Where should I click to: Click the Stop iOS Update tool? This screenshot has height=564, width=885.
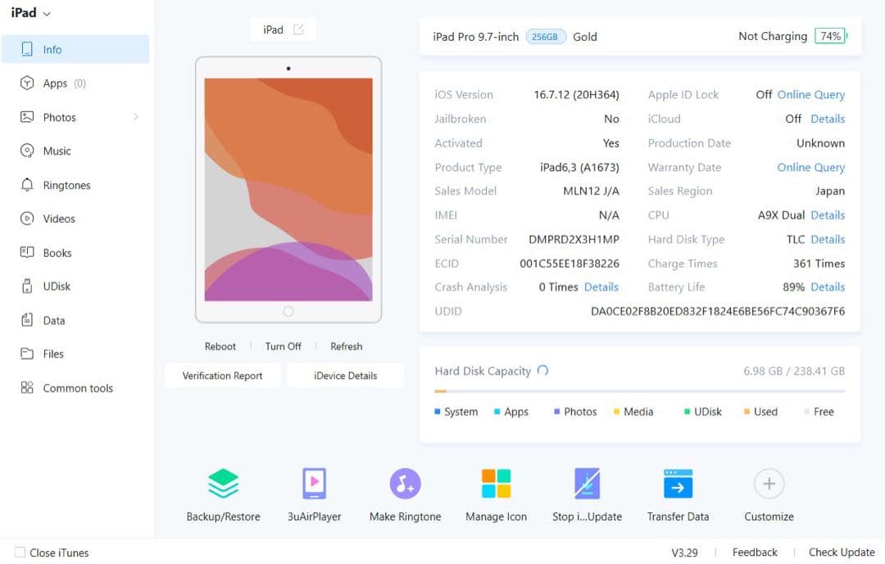point(587,491)
